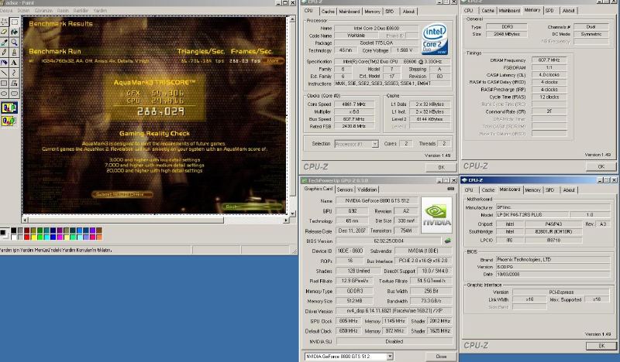Open the Paint Dosya menu

[6, 12]
